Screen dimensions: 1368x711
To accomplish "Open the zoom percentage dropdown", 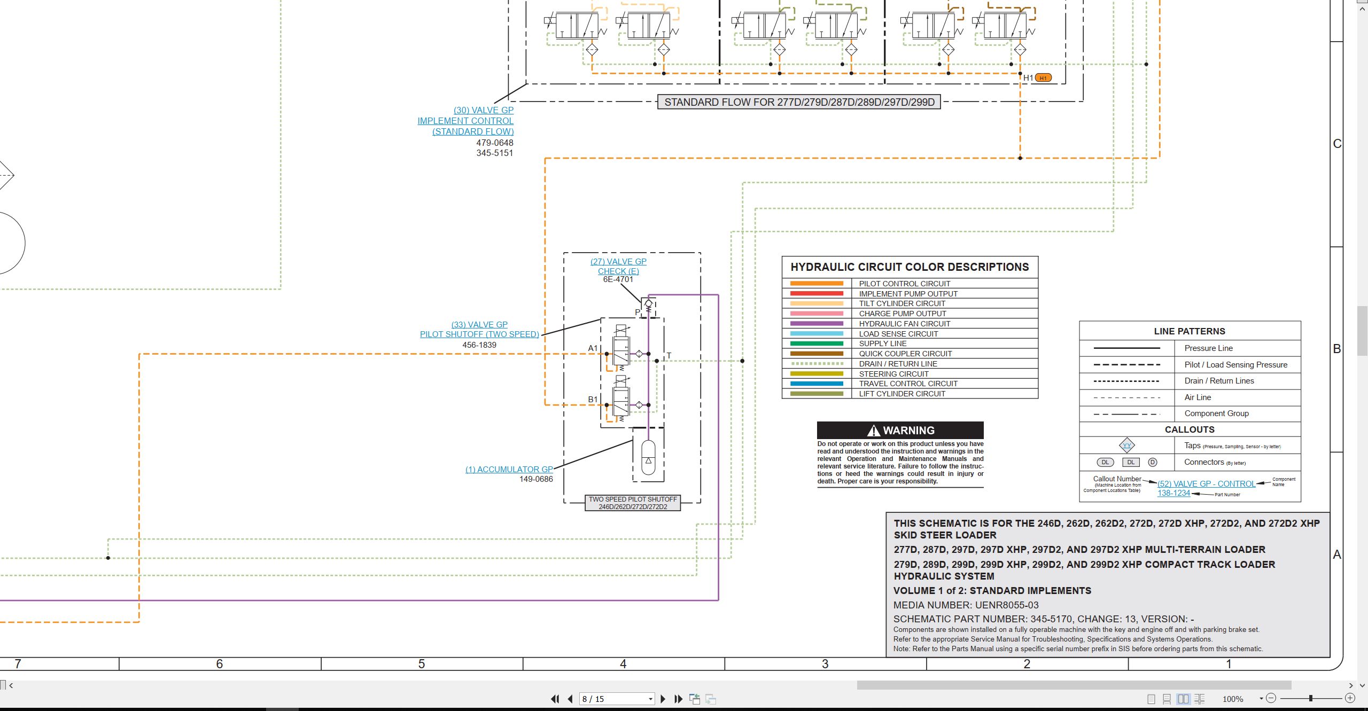I will [x=1261, y=699].
